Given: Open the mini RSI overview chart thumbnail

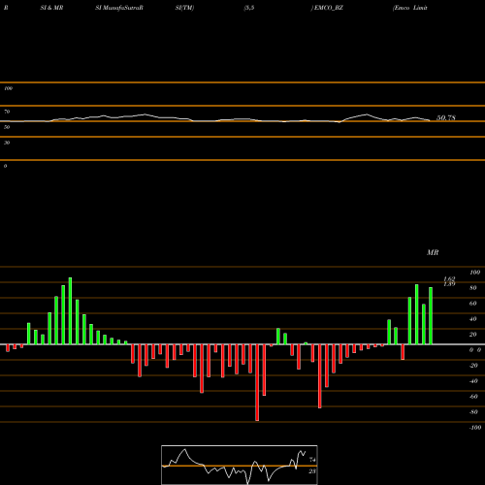Looking at the screenshot, I should [240, 465].
